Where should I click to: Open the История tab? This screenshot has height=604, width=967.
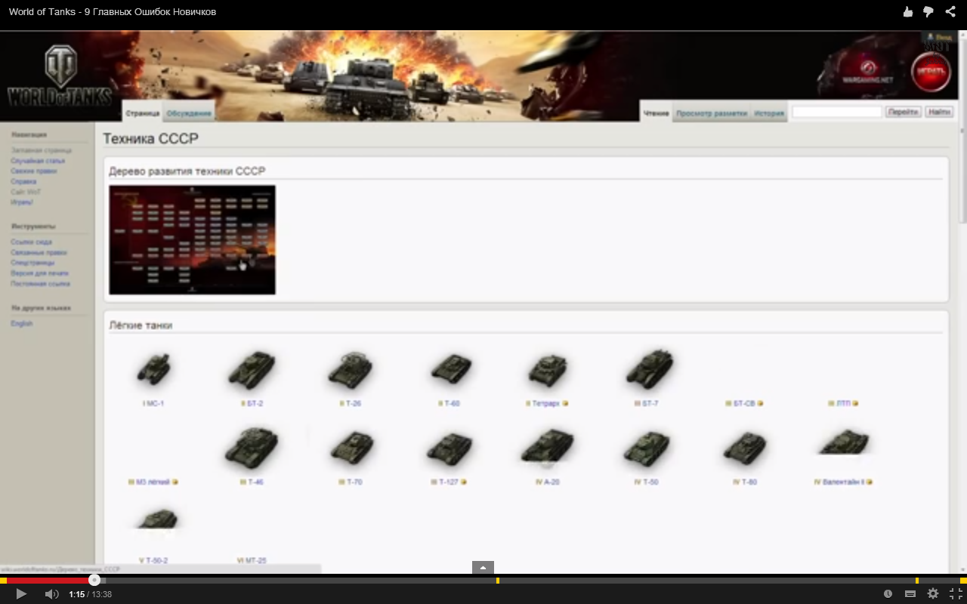[x=769, y=112]
